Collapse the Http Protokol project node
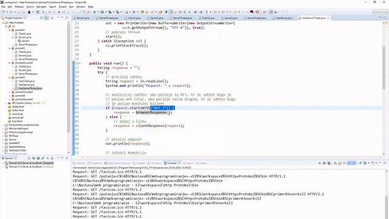The width and height of the screenshot is (389, 219). tap(3, 23)
